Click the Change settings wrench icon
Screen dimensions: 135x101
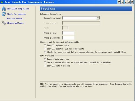pos(4,23)
